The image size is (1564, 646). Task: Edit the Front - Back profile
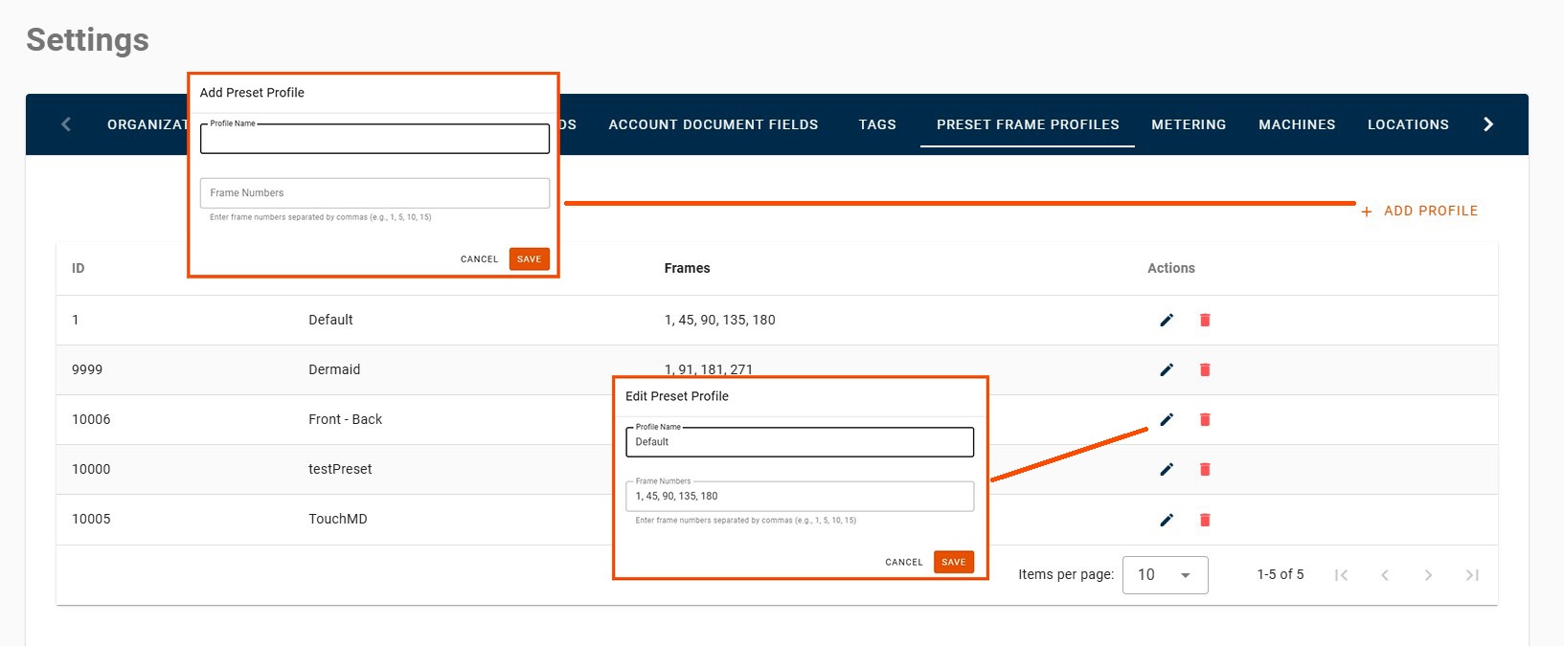[1166, 419]
